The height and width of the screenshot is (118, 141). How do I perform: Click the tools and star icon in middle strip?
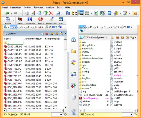click(73, 62)
